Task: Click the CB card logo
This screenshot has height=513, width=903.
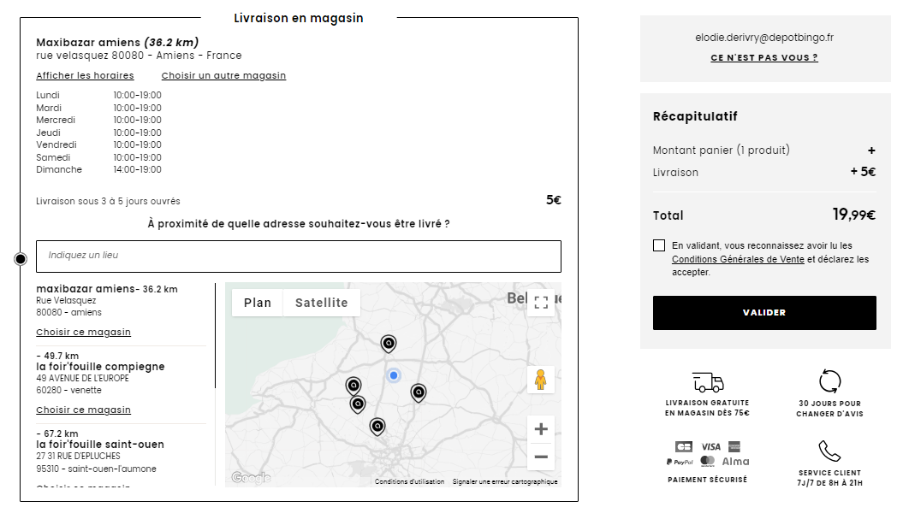Action: (684, 447)
